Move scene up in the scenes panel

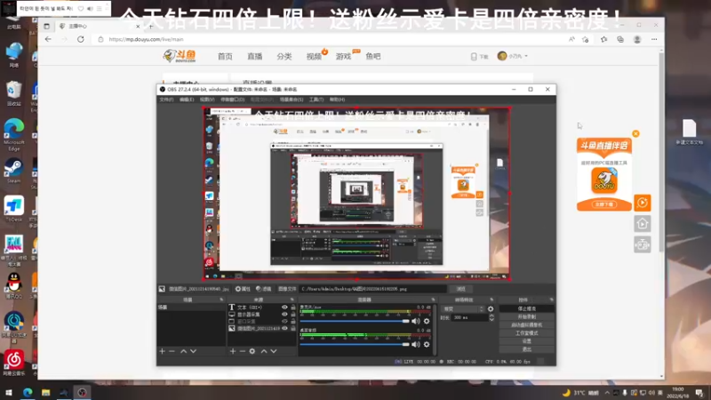[184, 351]
